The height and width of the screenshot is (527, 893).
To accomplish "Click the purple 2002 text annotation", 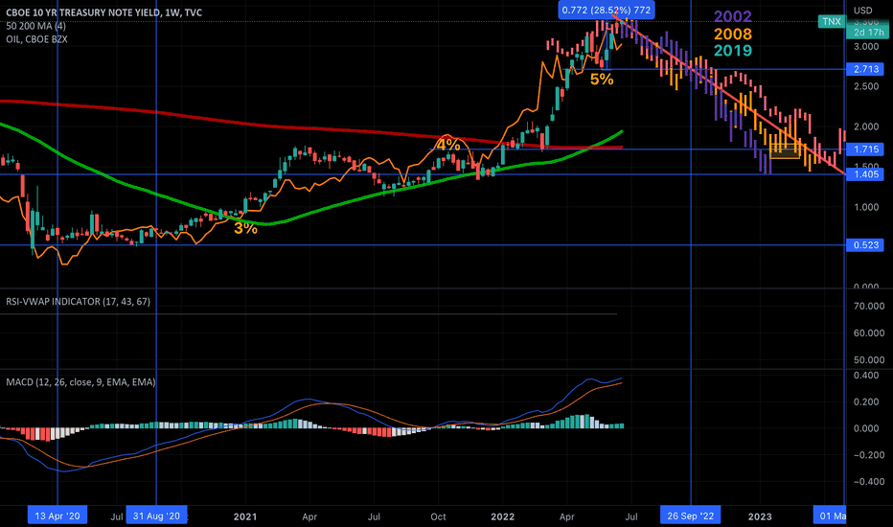I will click(733, 16).
